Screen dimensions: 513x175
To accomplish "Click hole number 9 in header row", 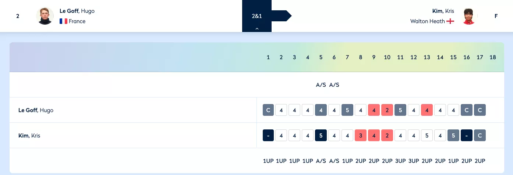I will pyautogui.click(x=374, y=57).
